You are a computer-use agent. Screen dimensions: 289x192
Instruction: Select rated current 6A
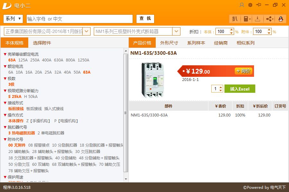coord(11,72)
